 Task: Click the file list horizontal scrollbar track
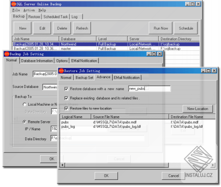[190, 165]
